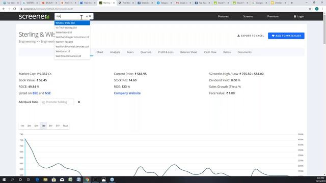Click the search magnifier icon in the header
Viewport: 326px width, 183px height.
click(90, 16)
